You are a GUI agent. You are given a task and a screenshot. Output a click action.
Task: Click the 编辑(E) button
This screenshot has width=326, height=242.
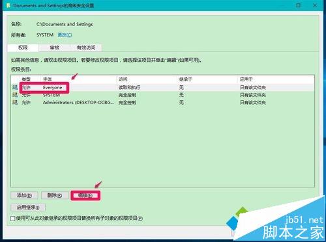(85, 195)
